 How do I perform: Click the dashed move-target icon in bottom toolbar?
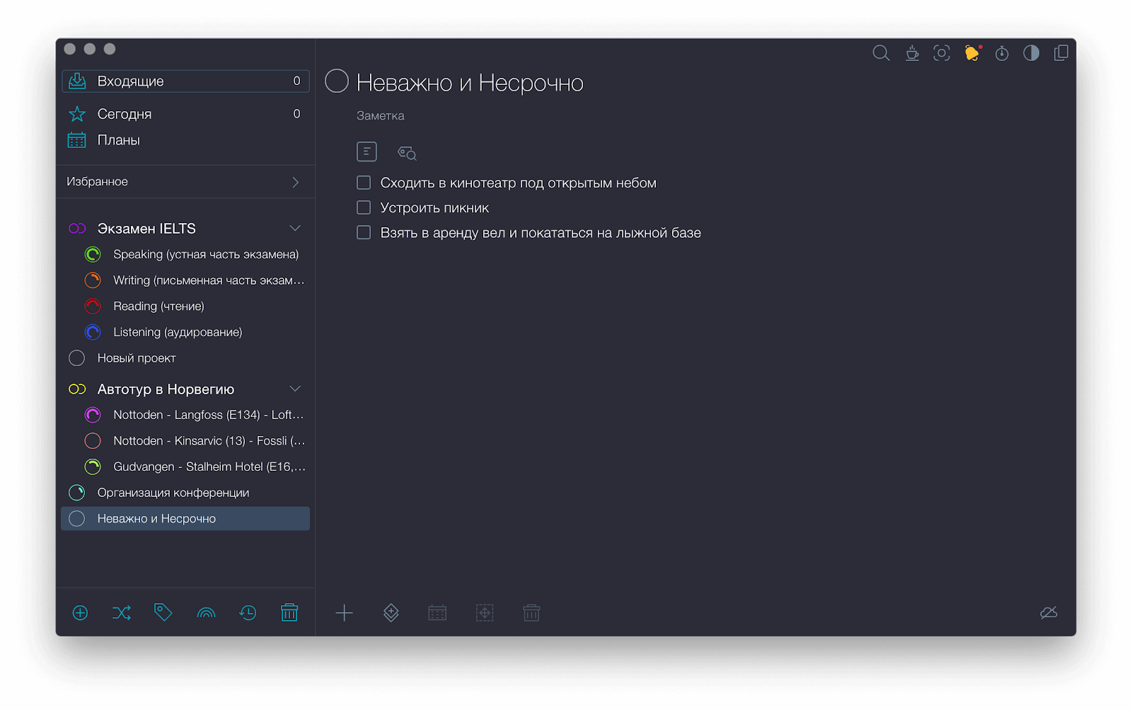pos(485,613)
